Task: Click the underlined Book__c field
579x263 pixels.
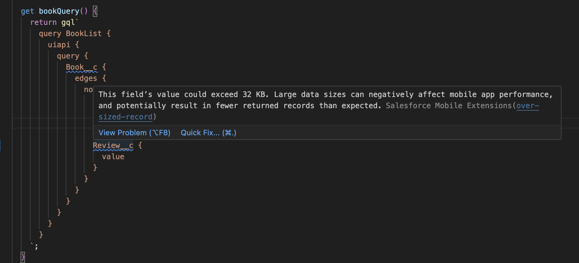Action: click(81, 67)
